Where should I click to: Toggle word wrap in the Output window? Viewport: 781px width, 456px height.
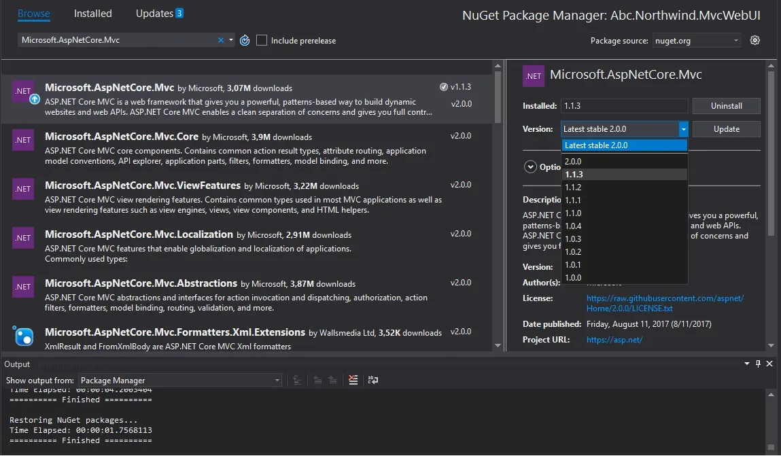coord(372,380)
